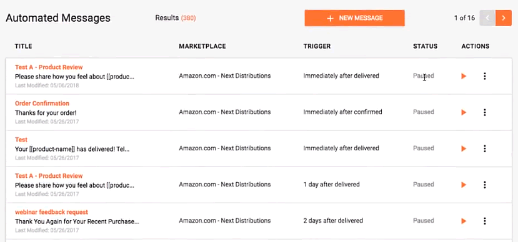Create a new message with the New Message button
The height and width of the screenshot is (242, 518).
point(354,18)
